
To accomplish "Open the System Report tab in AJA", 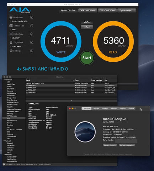I will 127,10.
